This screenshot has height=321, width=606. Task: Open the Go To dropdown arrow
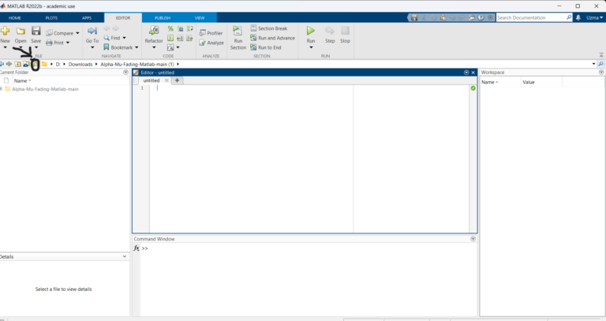click(92, 47)
